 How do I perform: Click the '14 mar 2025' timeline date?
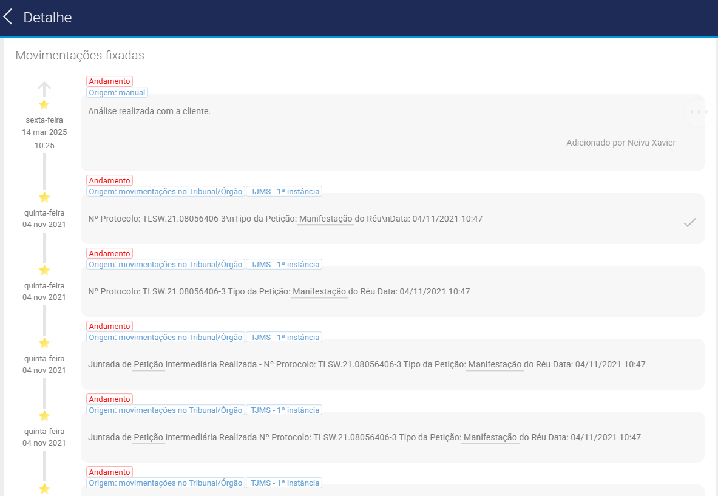point(44,132)
